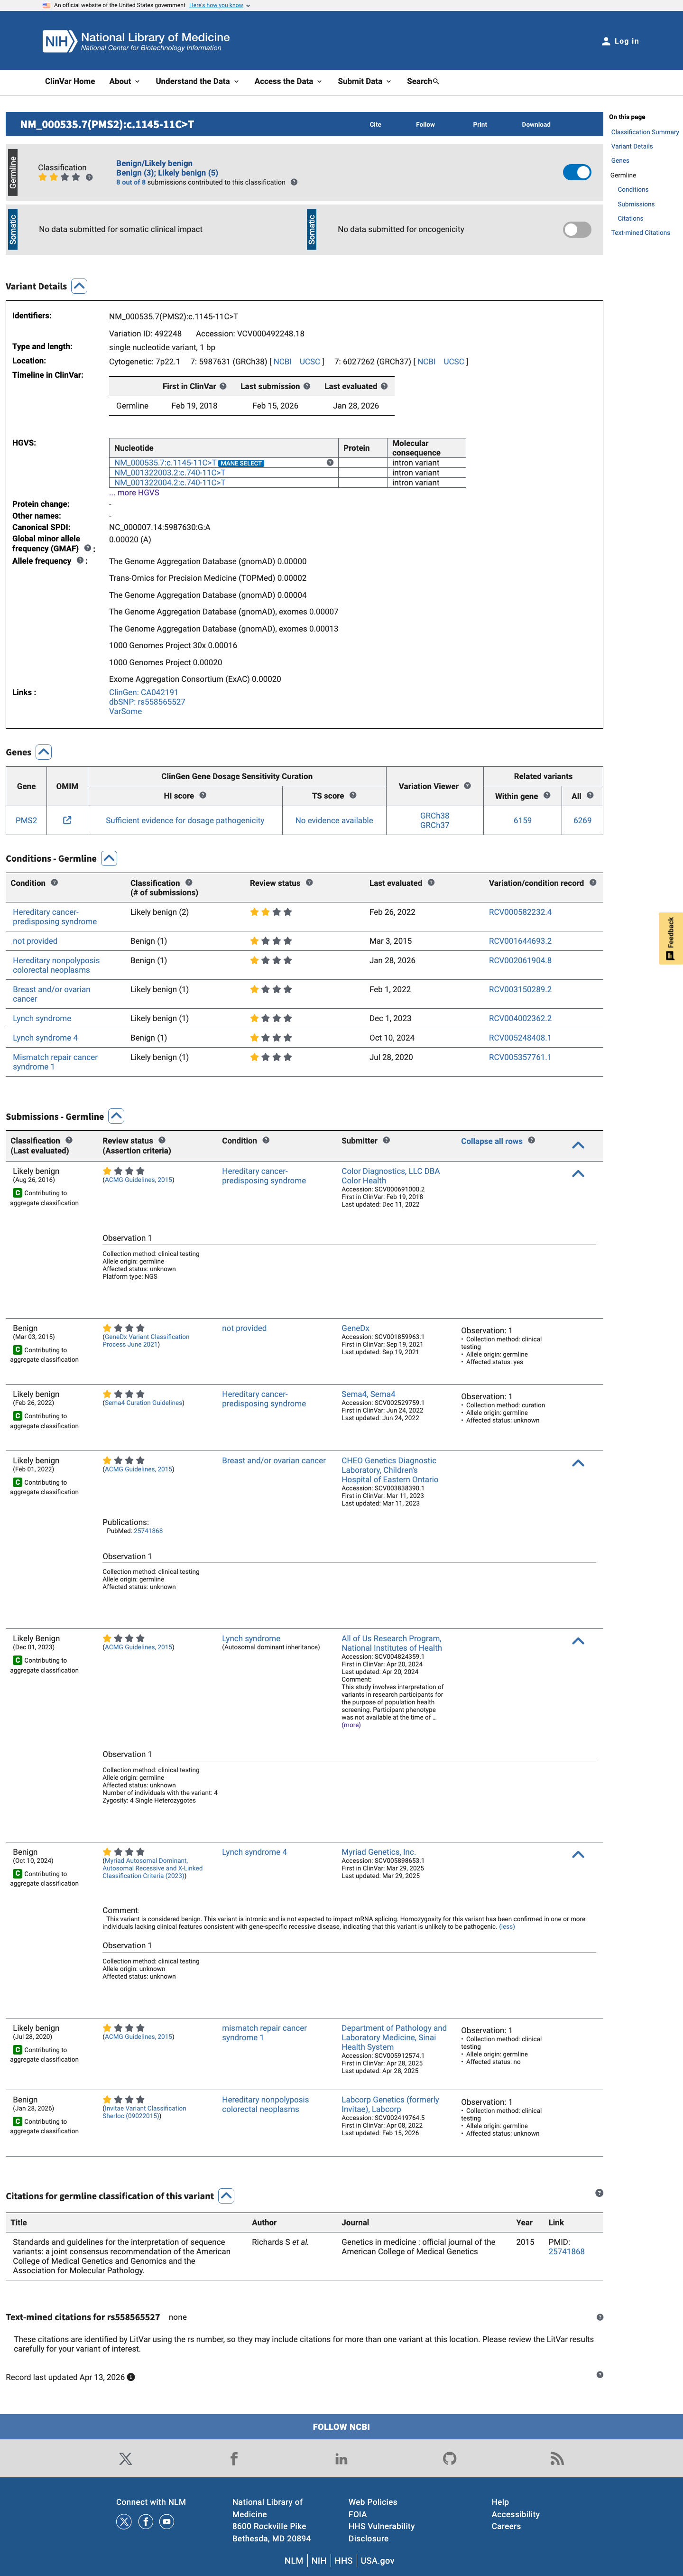Screen dimensions: 683x2576
Task: Click the help icon next to Classification stars
Action: point(89,177)
